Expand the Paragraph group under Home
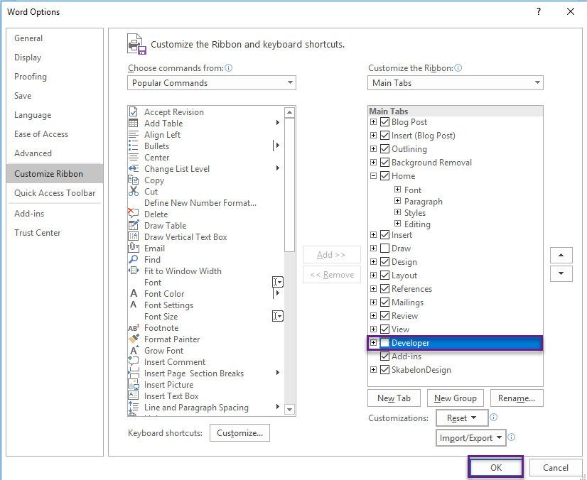Image resolution: width=587 pixels, height=480 pixels. pyautogui.click(x=397, y=201)
